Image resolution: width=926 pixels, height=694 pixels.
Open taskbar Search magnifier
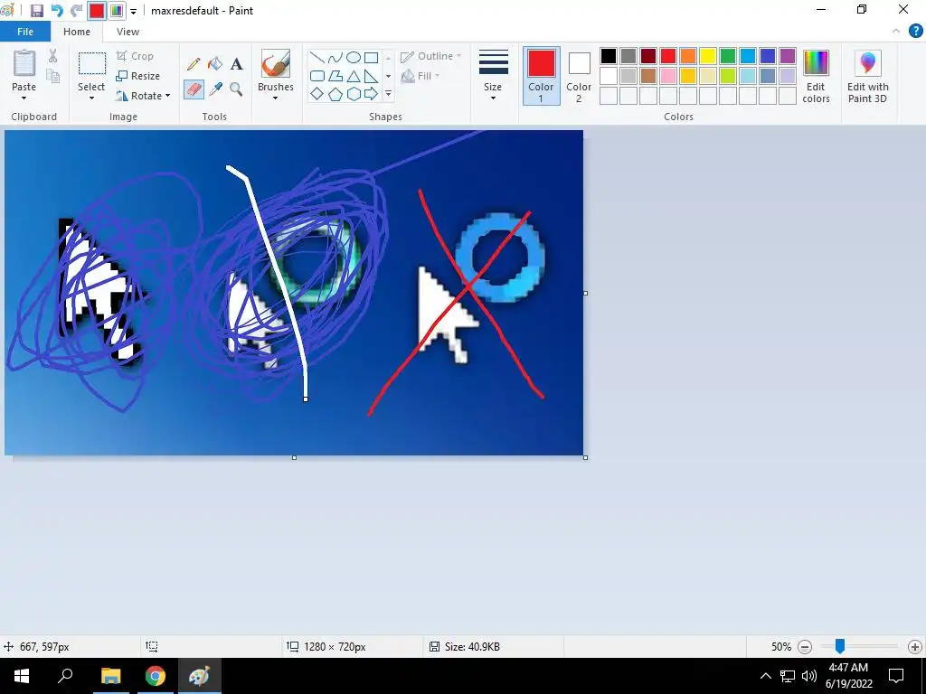click(x=65, y=676)
